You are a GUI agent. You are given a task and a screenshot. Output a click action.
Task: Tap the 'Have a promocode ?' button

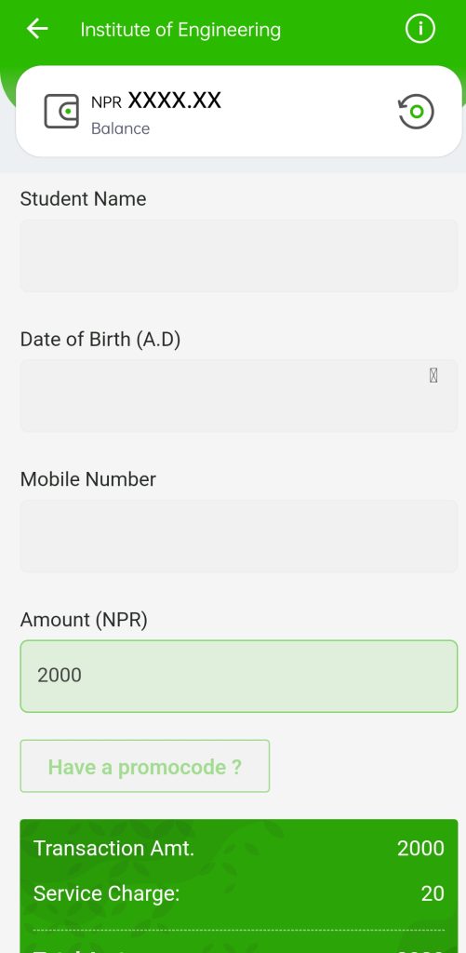tap(144, 766)
